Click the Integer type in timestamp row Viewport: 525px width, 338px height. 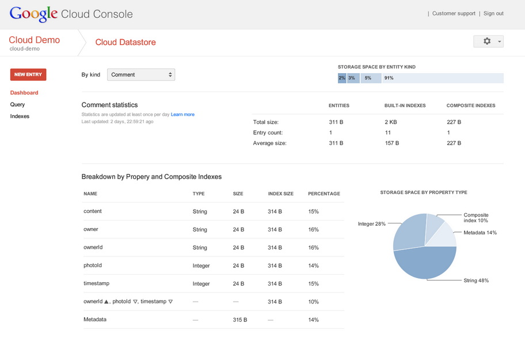pos(201,284)
